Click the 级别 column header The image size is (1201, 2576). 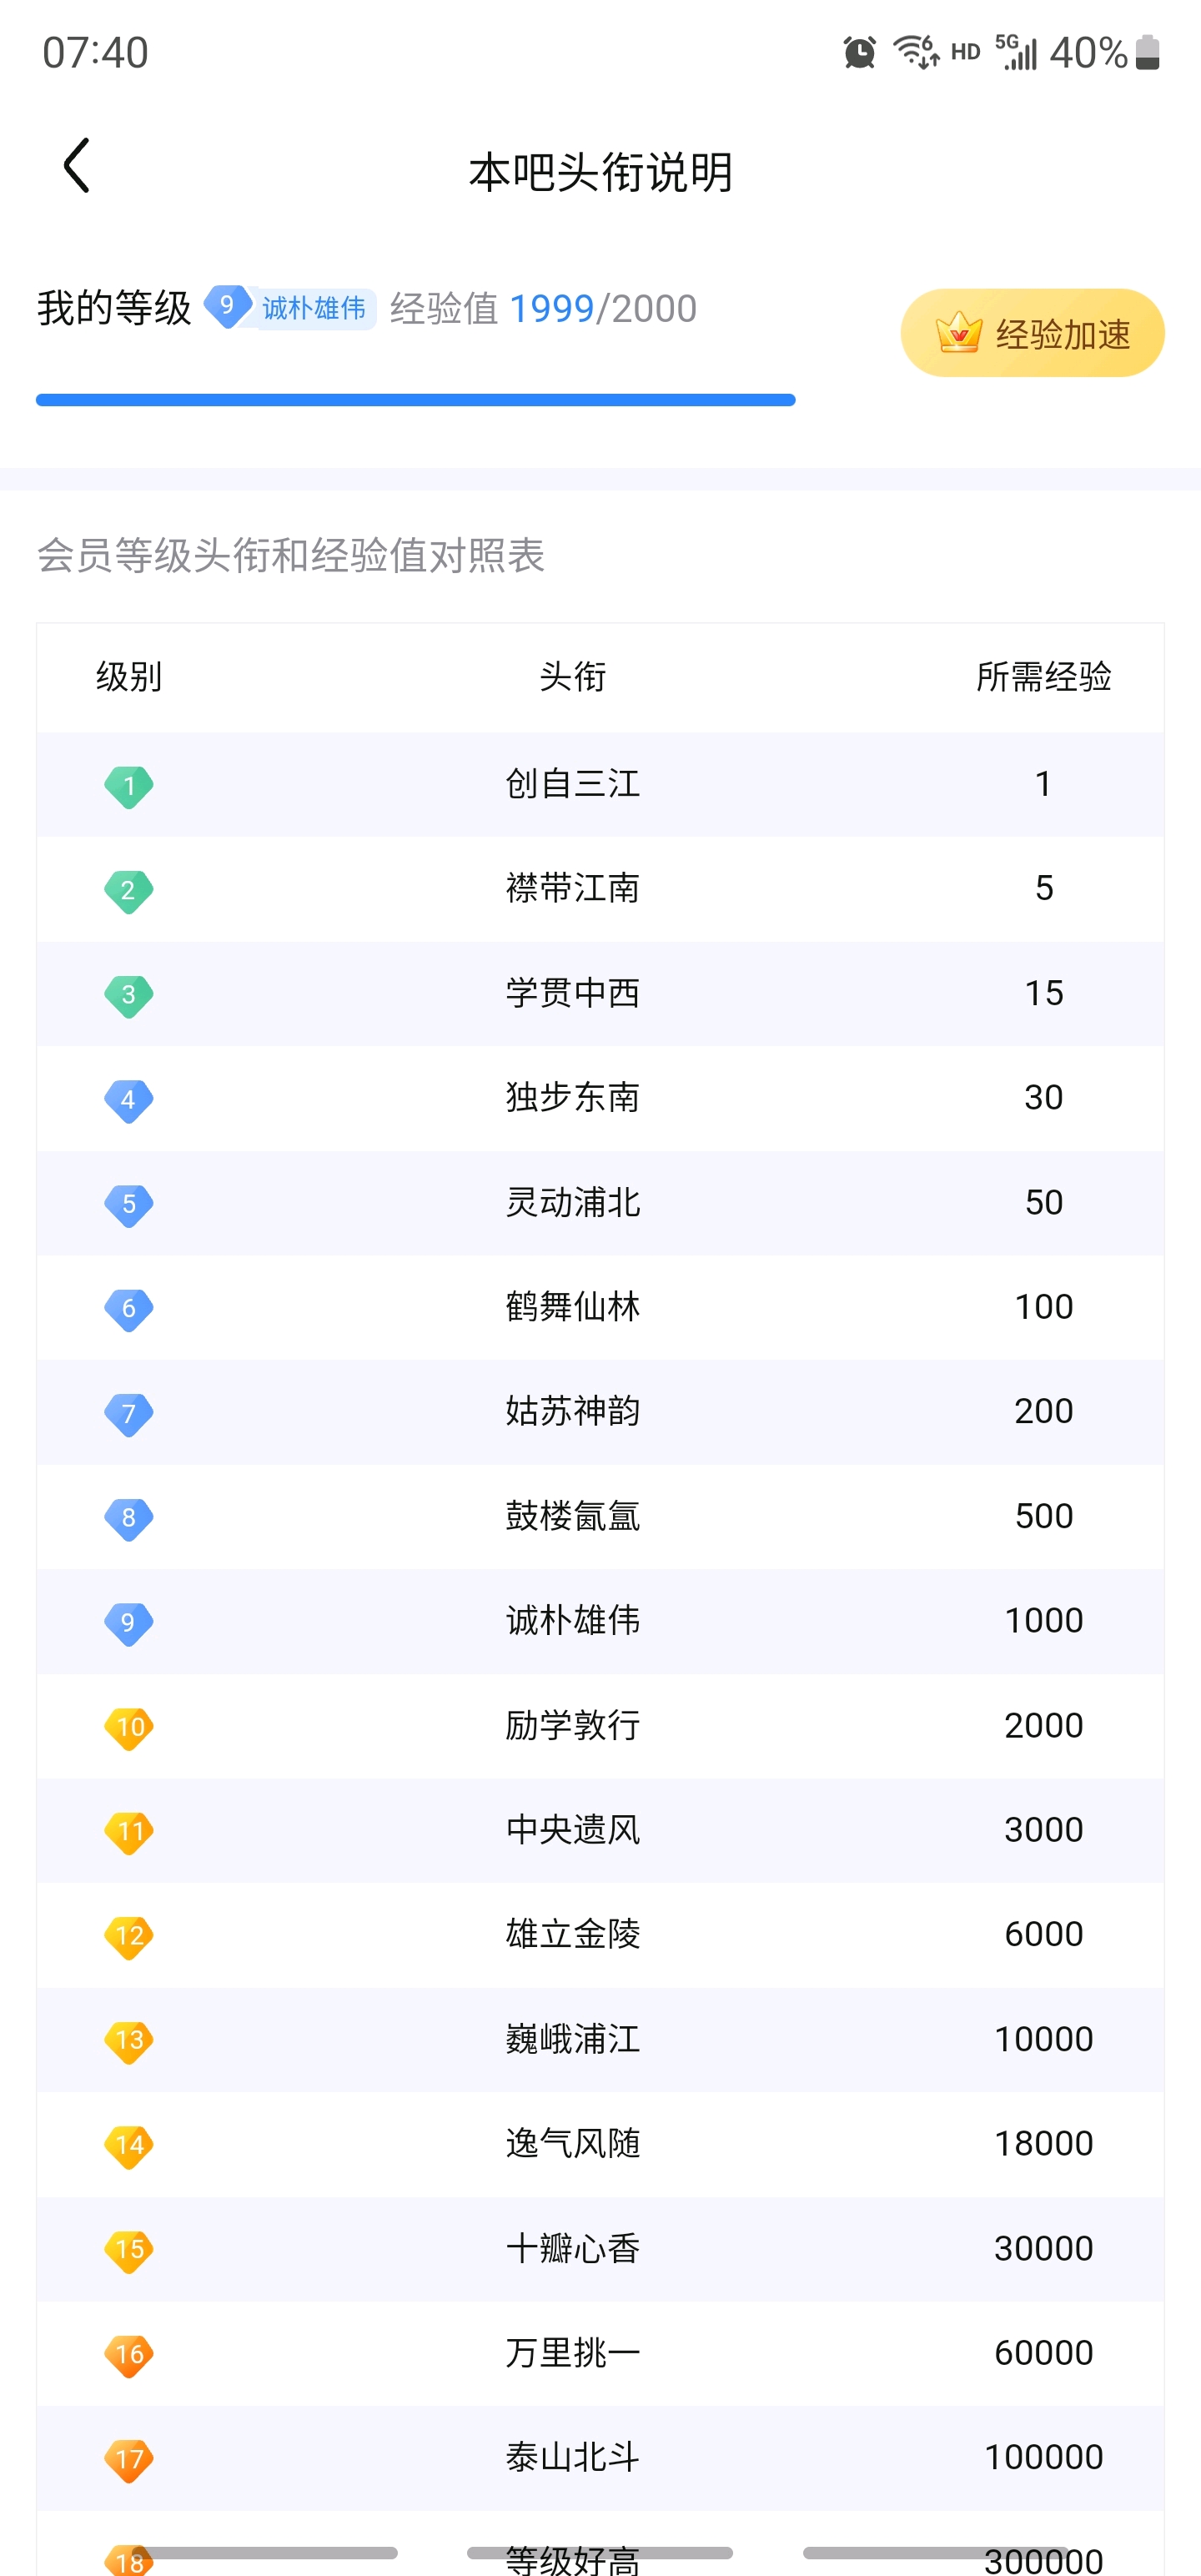129,677
